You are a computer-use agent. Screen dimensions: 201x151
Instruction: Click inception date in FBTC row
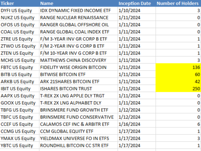click(137, 67)
